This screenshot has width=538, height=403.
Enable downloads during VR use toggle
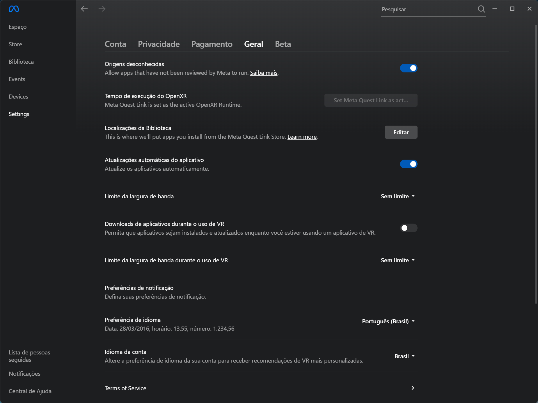click(x=409, y=228)
